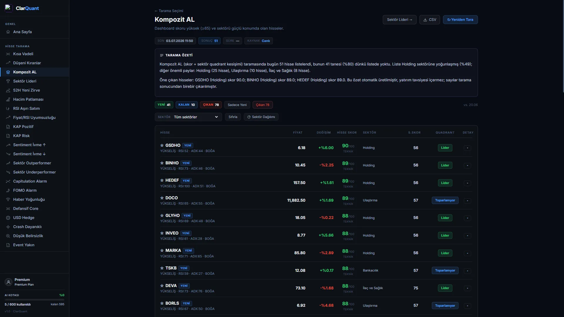Viewport: 564px width, 317px height.
Task: Expand detail for TSKB row
Action: click(467, 271)
